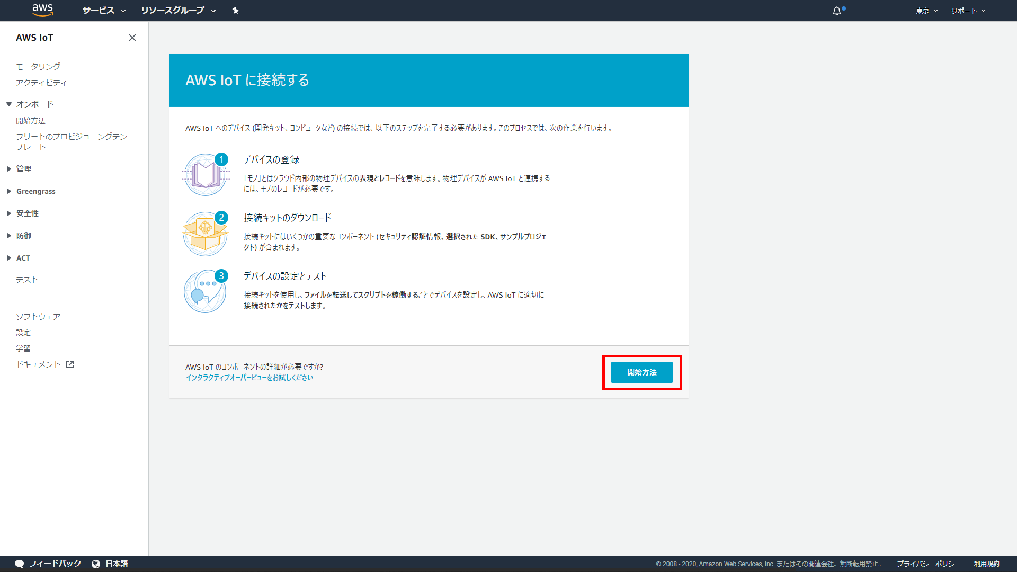Viewport: 1017px width, 572px height.
Task: Open the サービス dropdown menu
Action: 104,11
